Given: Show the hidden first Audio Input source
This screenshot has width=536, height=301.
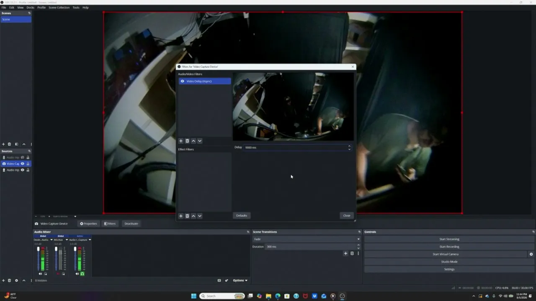Looking at the screenshot, I should (23, 158).
